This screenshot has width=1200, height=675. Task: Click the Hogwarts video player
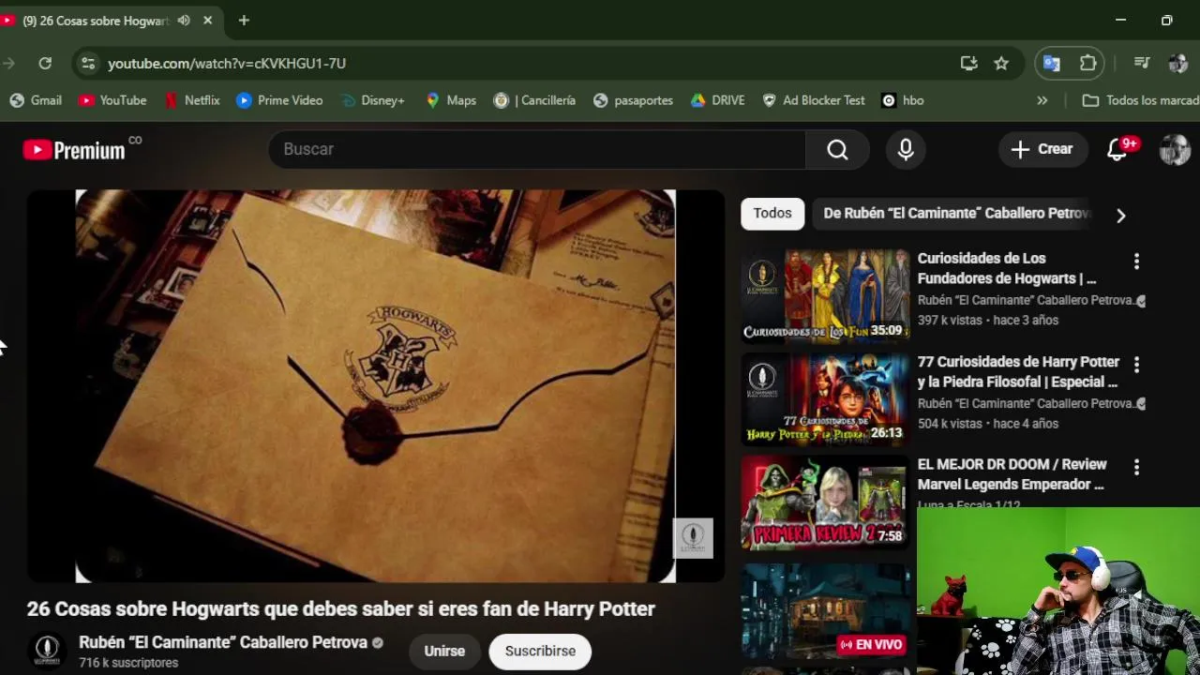pyautogui.click(x=375, y=386)
